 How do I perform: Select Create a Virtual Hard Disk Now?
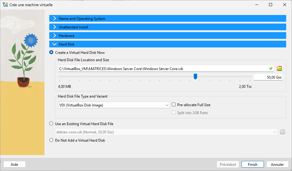51,52
